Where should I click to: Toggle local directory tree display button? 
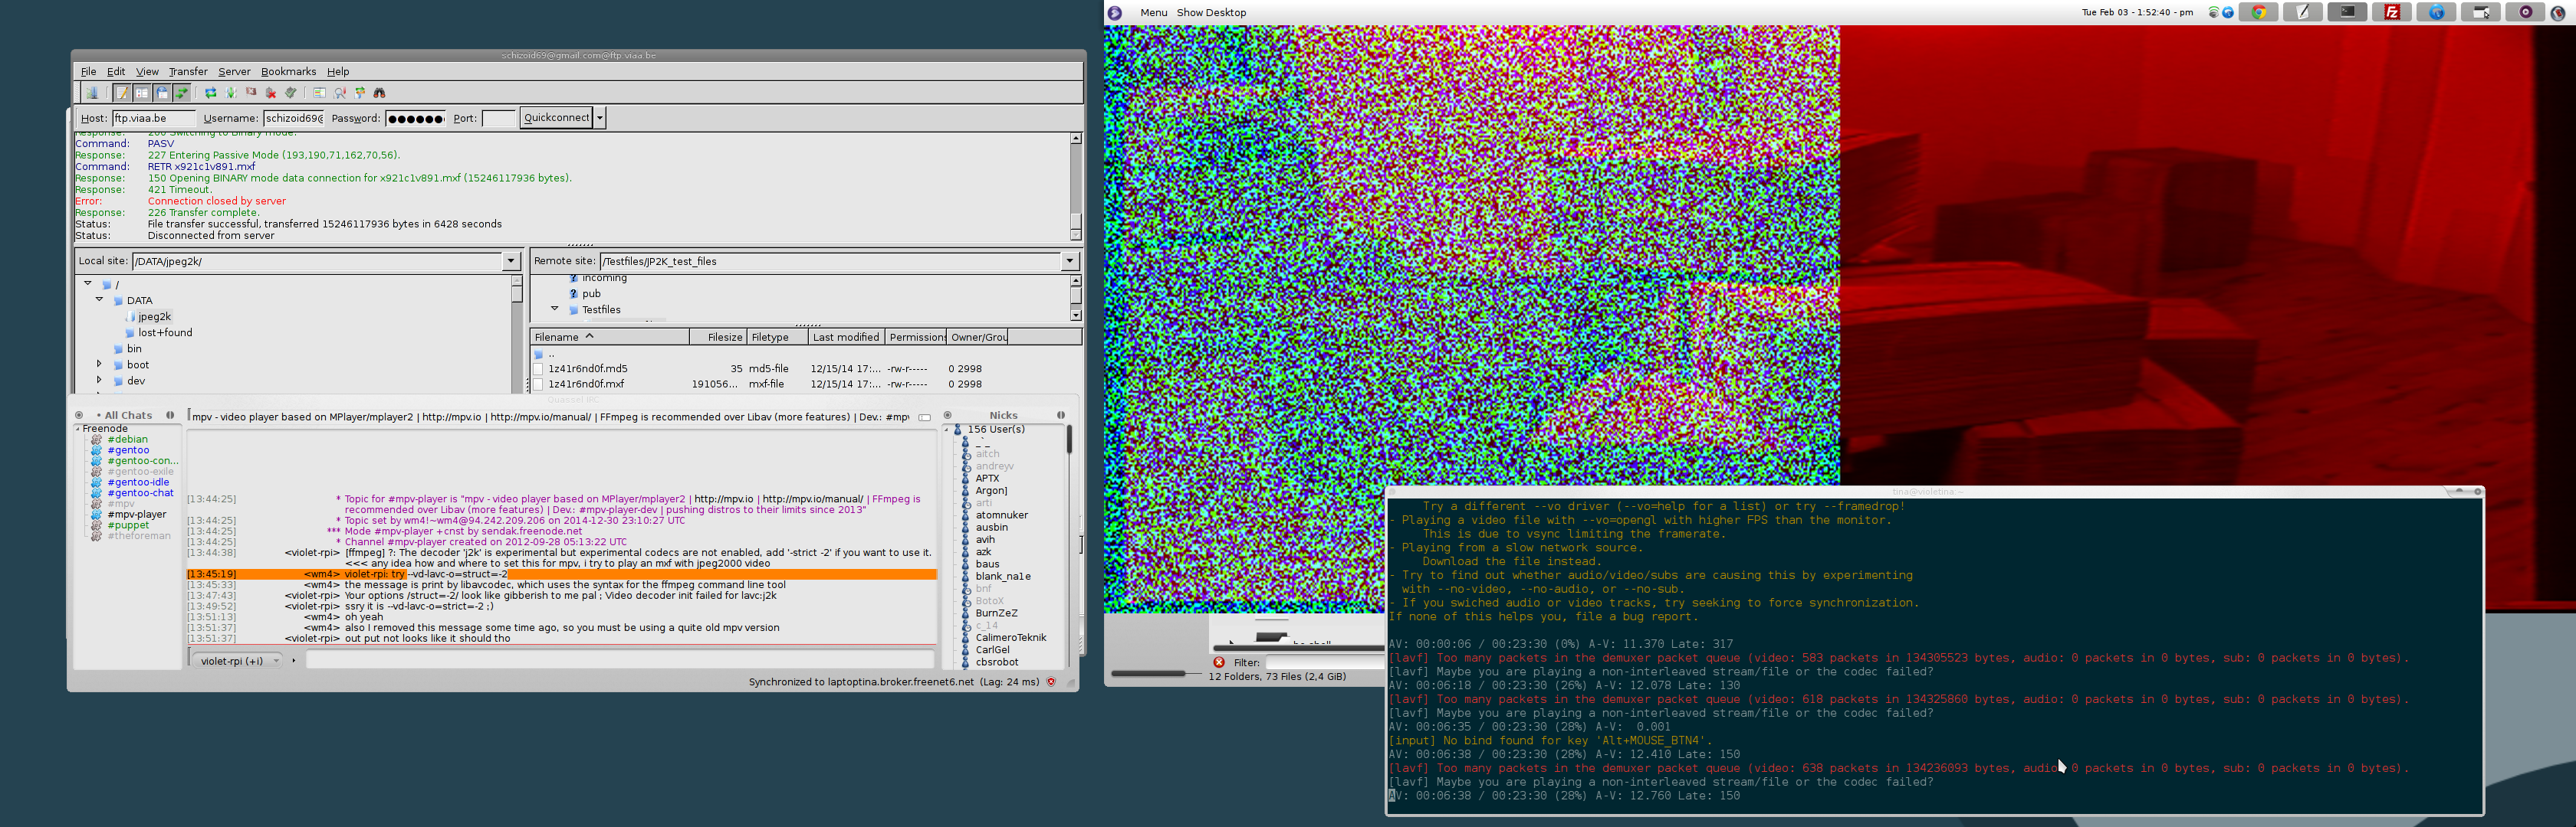tap(142, 93)
